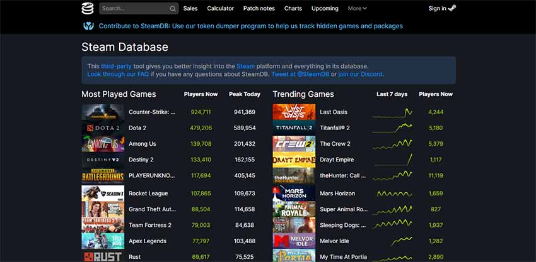Viewport: 536px width, 262px height.
Task: Click the Melvor Idle game name
Action: (x=334, y=241)
